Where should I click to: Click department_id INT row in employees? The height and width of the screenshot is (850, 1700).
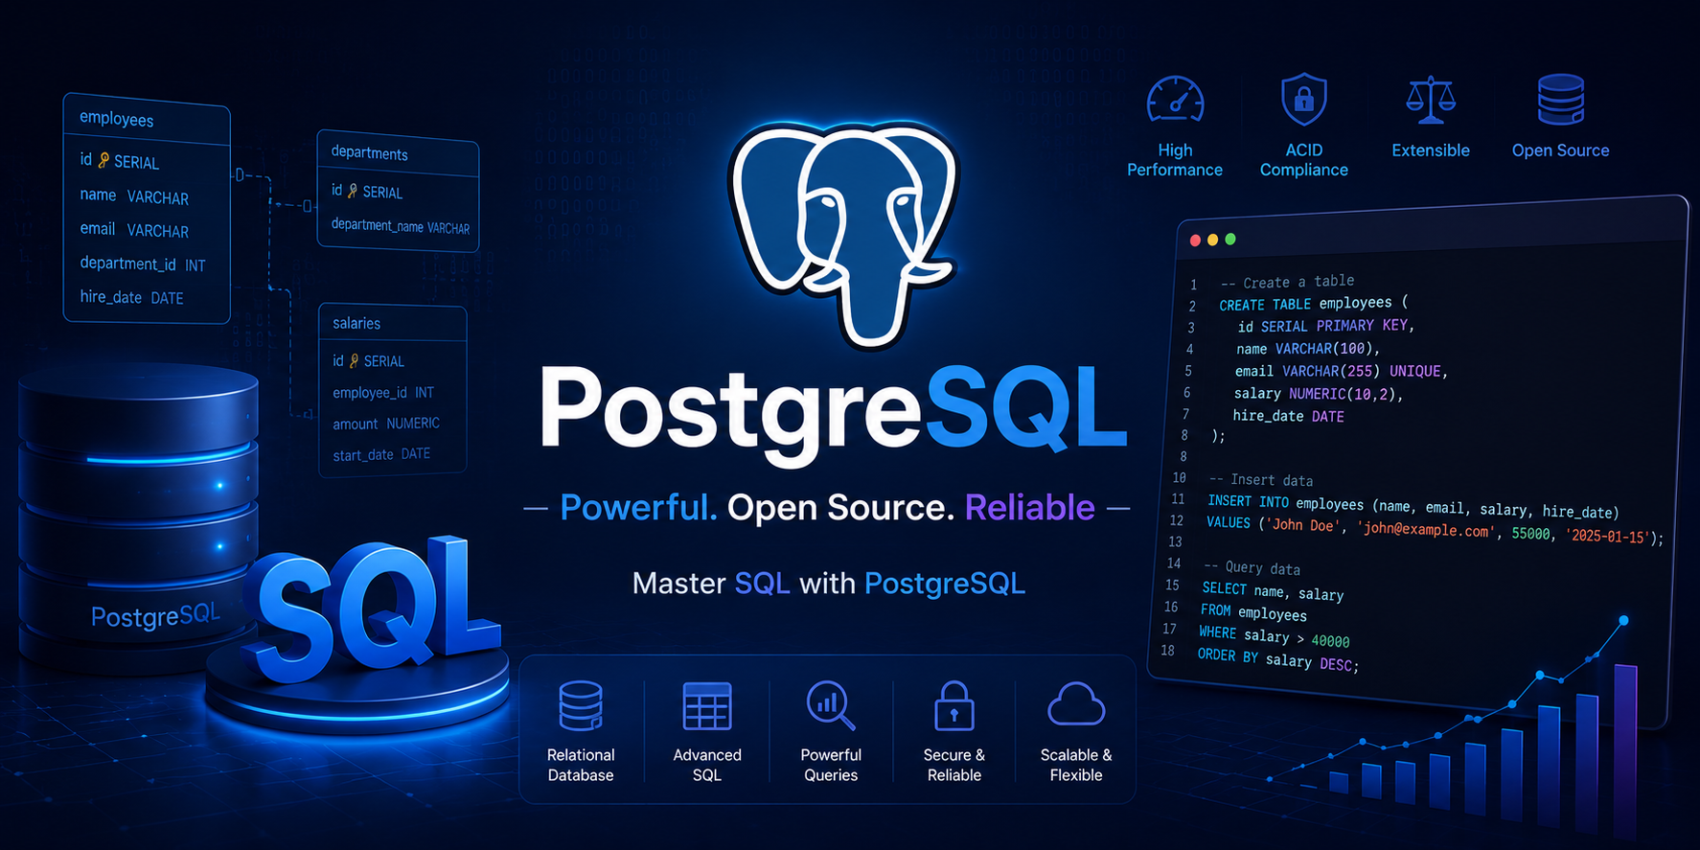coord(143,264)
